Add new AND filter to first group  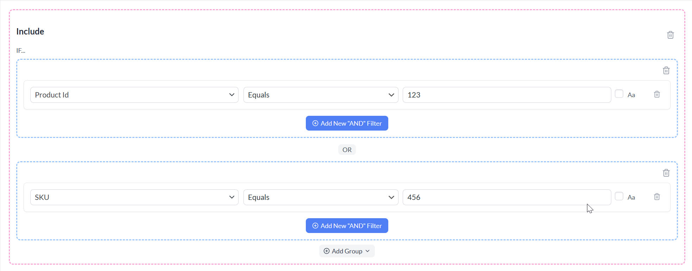coord(347,123)
